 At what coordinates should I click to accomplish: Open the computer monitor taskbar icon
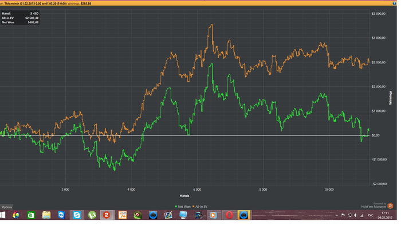click(x=183, y=215)
